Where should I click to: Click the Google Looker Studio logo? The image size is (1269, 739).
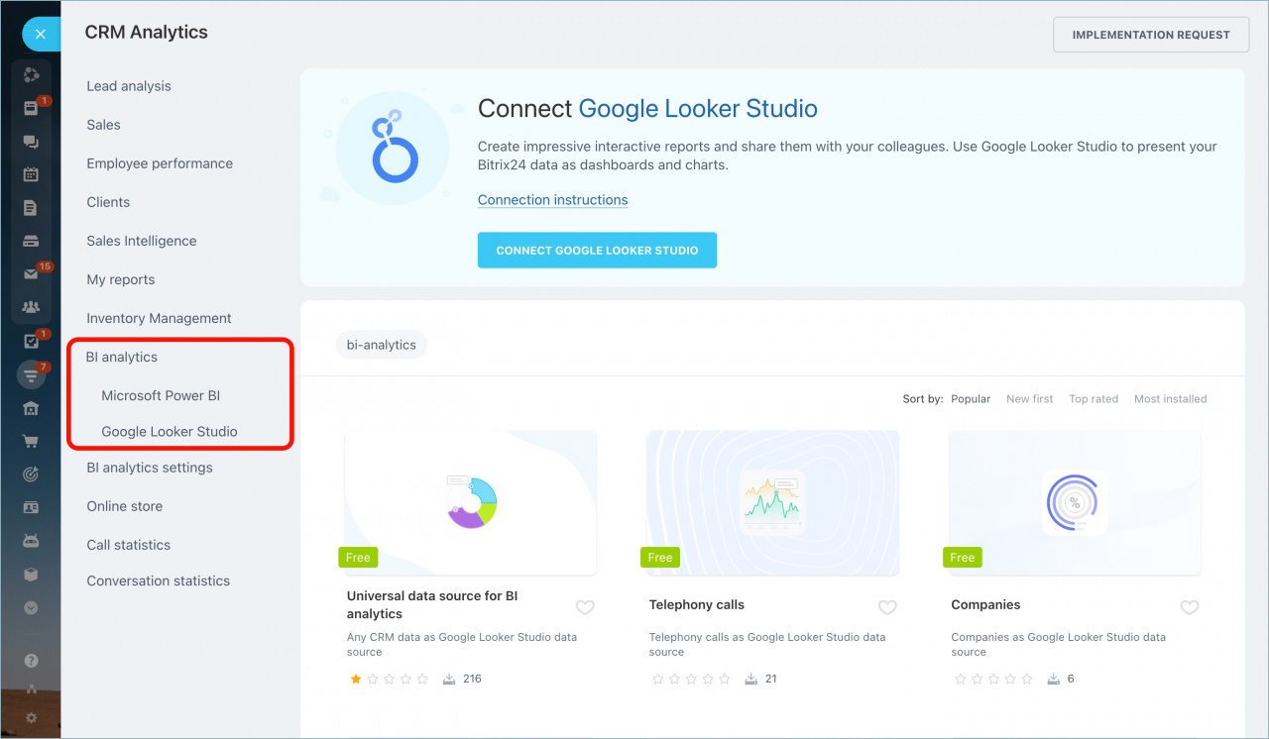click(394, 148)
